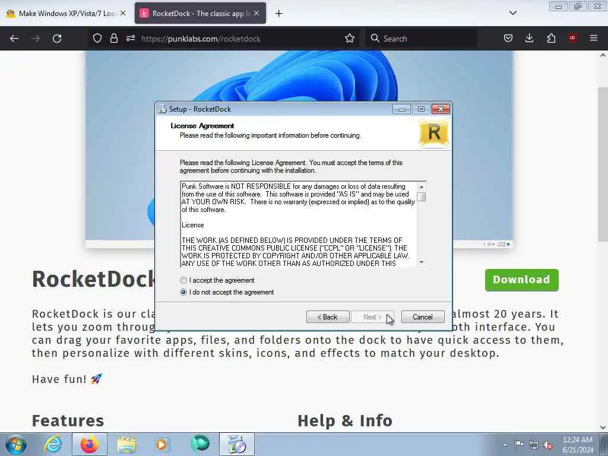Open the Firefox hamburger menu

tap(594, 38)
